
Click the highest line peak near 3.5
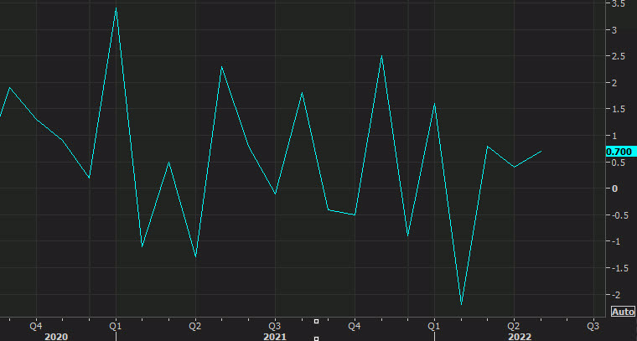pos(116,8)
